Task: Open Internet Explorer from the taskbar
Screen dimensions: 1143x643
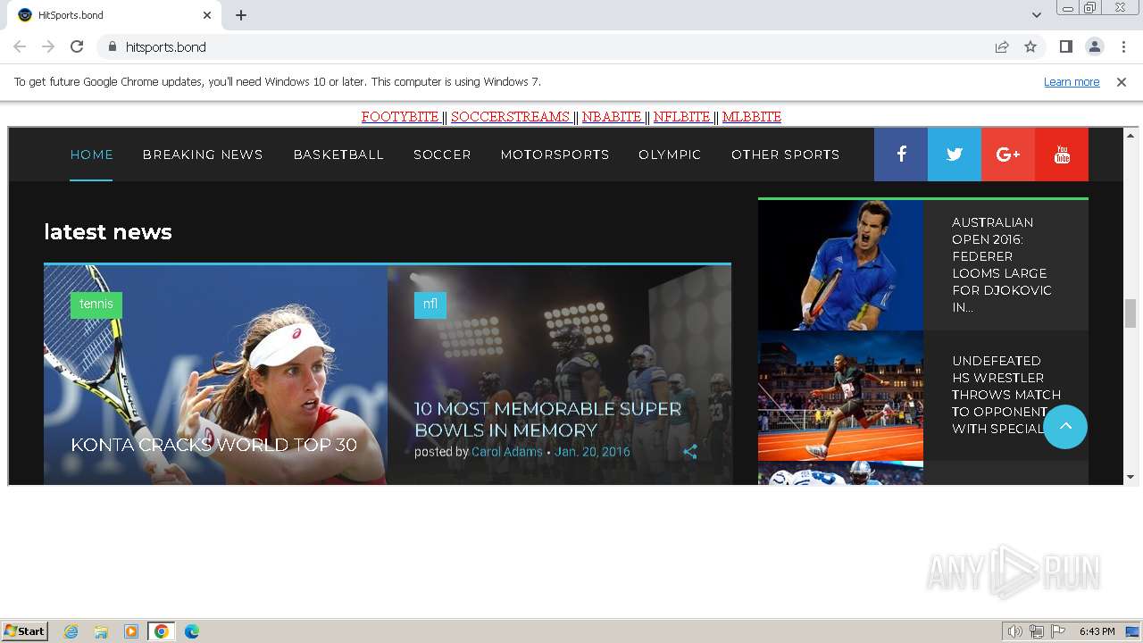Action: (71, 631)
